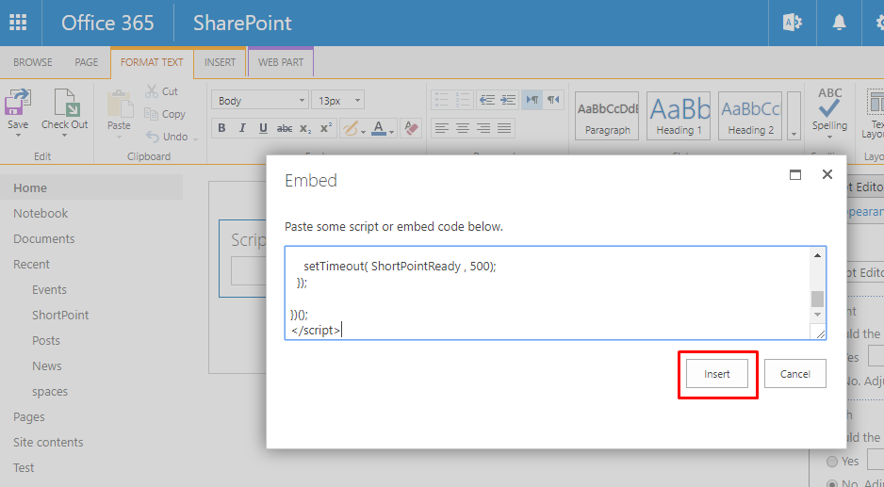
Task: Click the text highlight color icon
Action: (x=350, y=128)
